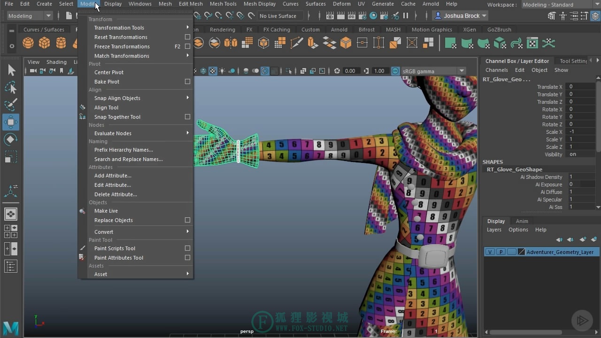Click the Multi-Cut knife shelf icon
Image resolution: width=601 pixels, height=338 pixels.
(297, 43)
